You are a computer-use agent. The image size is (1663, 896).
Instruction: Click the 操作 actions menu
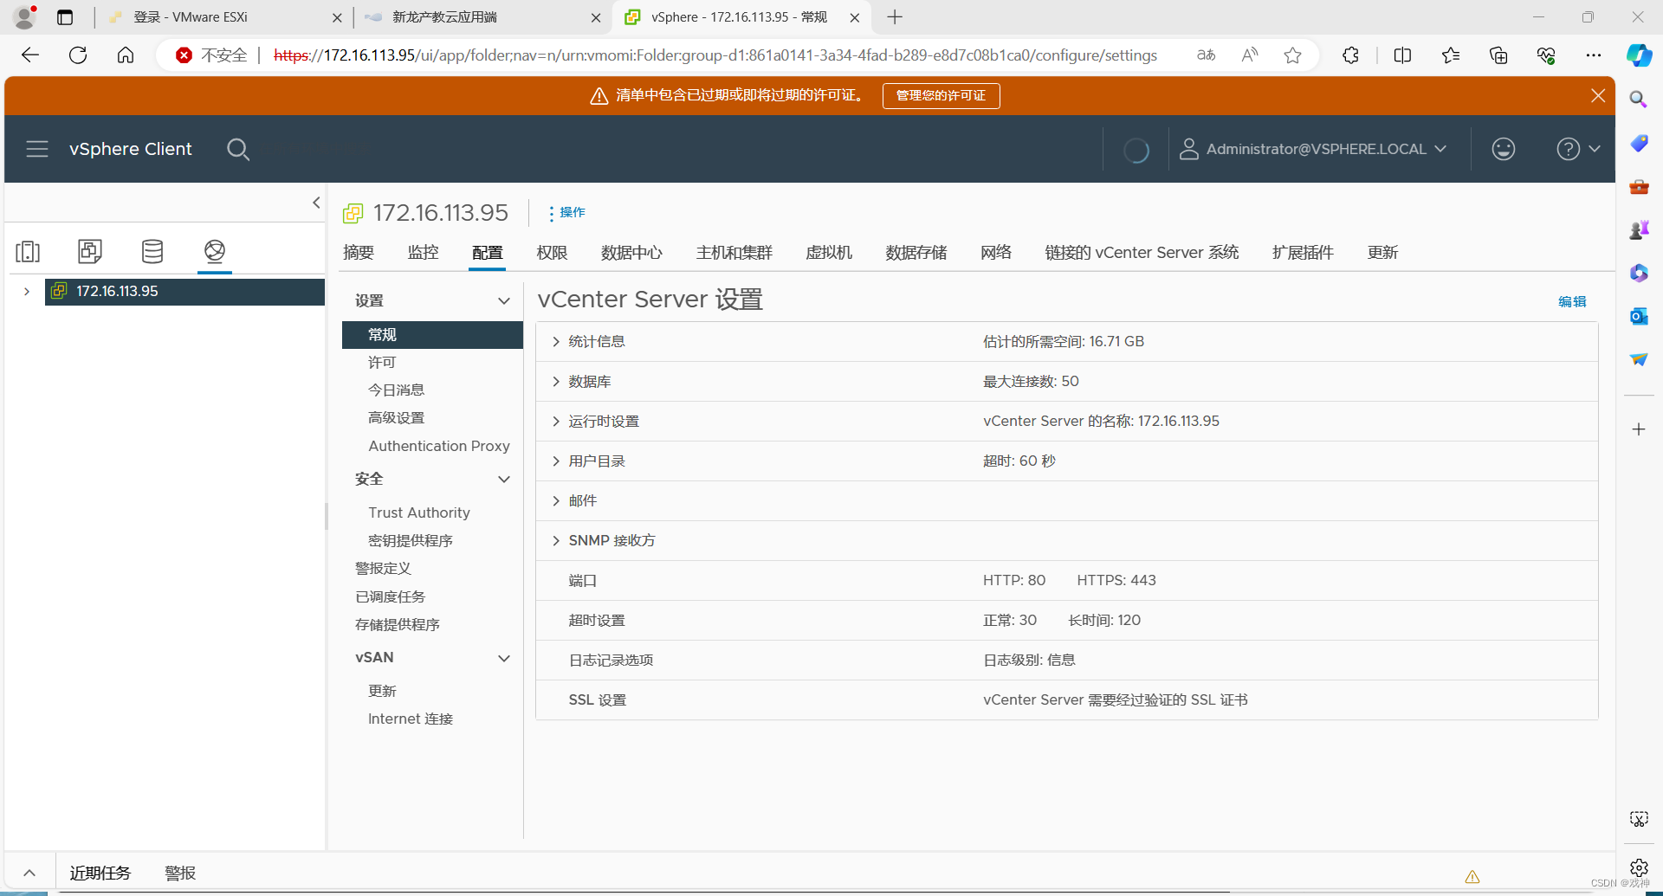[x=567, y=212]
